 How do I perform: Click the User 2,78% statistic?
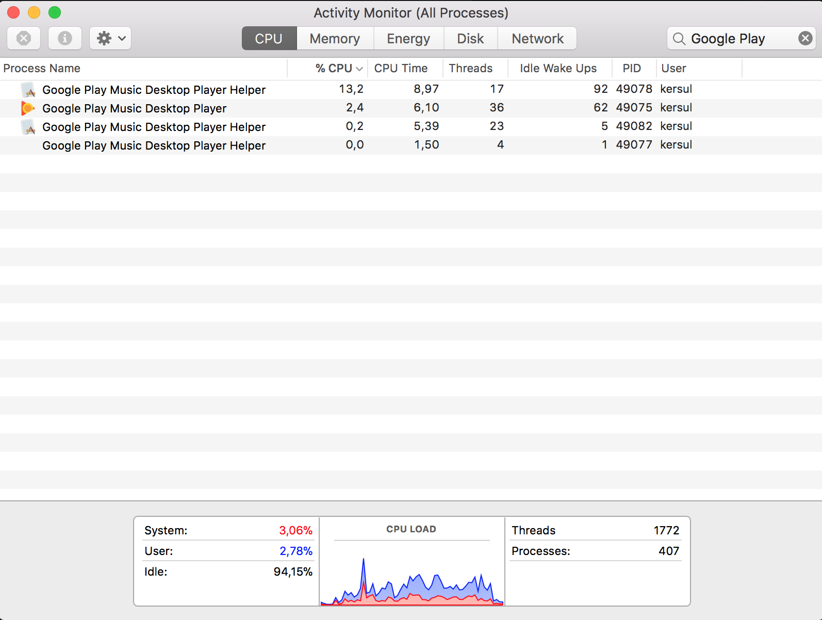(228, 551)
